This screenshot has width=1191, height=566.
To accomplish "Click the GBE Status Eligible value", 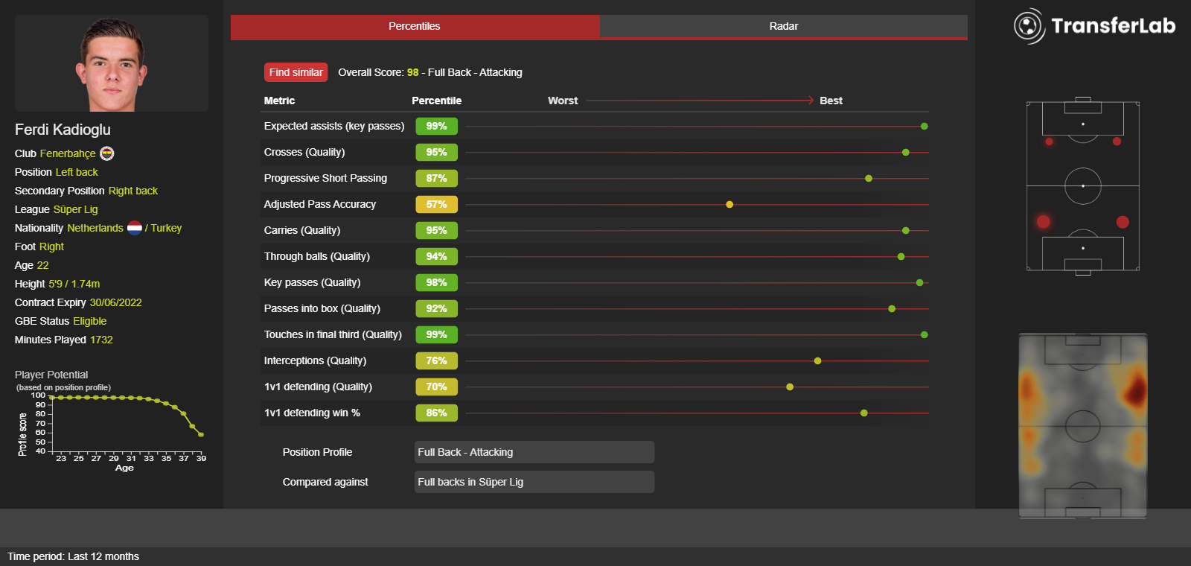I will click(x=89, y=321).
